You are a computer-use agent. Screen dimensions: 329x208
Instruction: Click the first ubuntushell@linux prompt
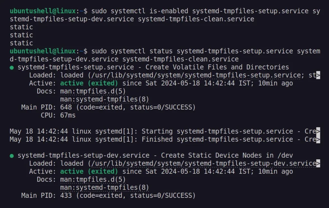tap(43, 11)
